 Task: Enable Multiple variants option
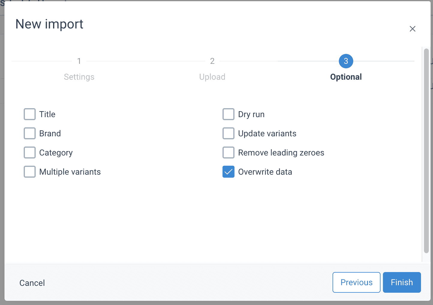click(x=30, y=172)
